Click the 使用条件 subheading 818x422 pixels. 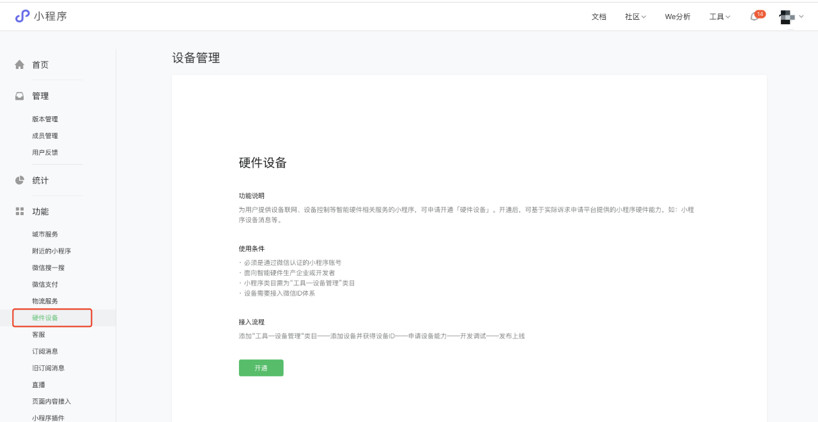[x=252, y=248]
